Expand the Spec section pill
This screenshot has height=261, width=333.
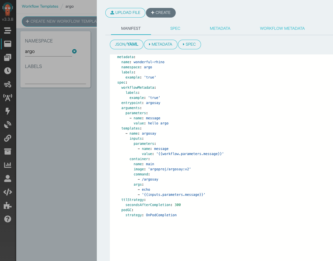(189, 44)
